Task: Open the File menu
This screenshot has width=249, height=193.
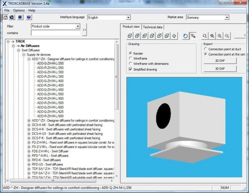Action: tap(7, 11)
